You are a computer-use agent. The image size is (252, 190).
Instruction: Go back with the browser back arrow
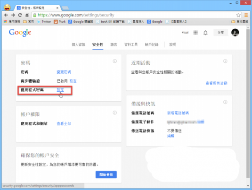point(6,15)
